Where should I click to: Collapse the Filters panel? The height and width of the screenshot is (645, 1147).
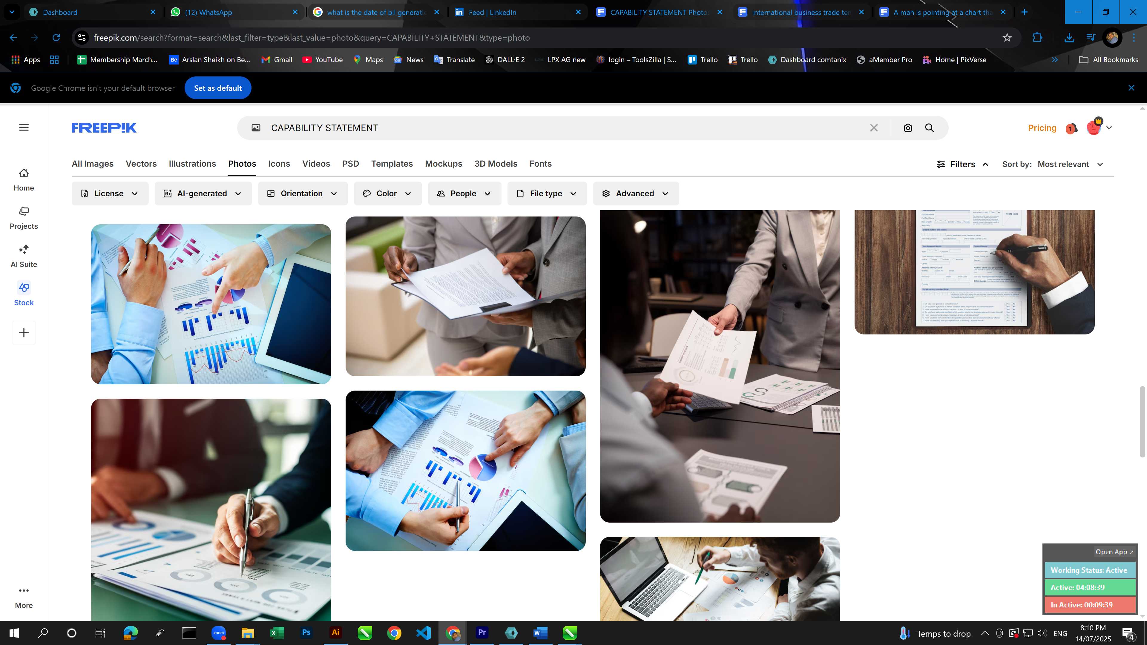963,164
